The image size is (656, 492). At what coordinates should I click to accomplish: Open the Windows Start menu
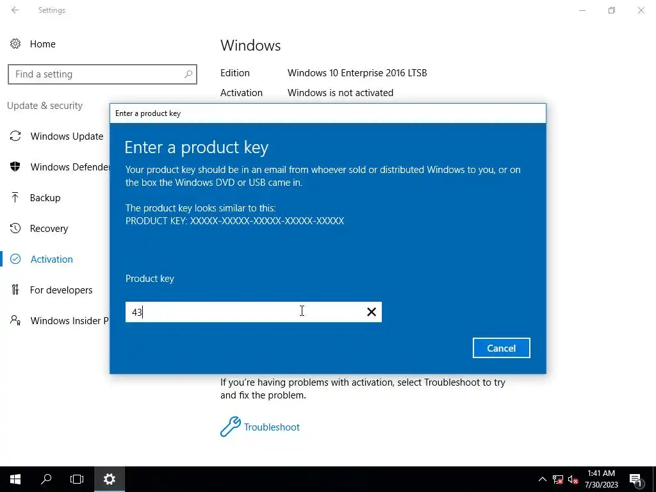[x=15, y=479]
